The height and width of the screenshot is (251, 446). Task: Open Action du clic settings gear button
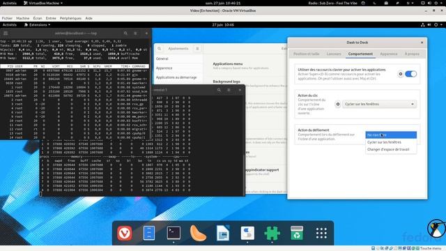tap(338, 104)
